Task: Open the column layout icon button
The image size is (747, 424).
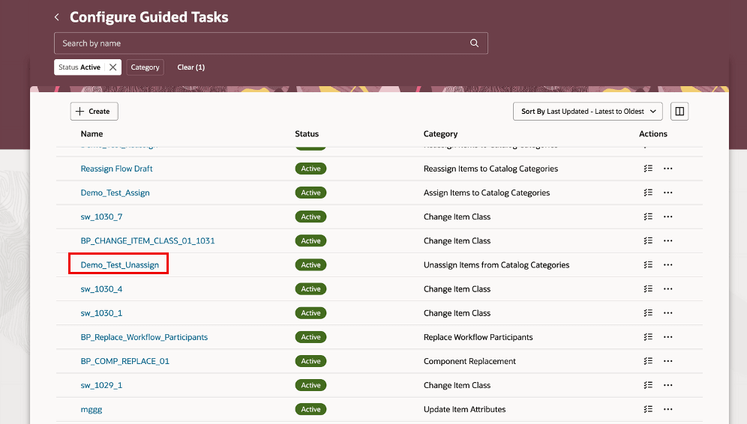Action: coord(679,112)
